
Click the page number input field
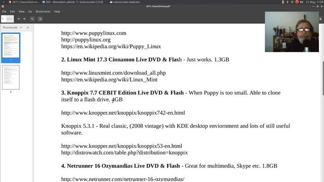click(8, 19)
